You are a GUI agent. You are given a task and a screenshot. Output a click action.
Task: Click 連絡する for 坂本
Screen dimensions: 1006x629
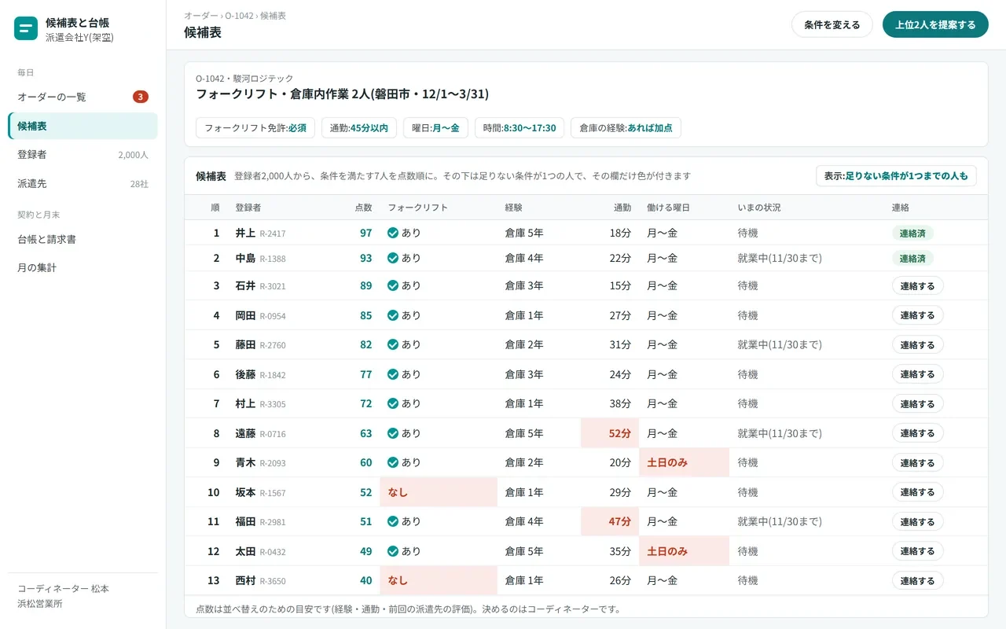pos(917,492)
